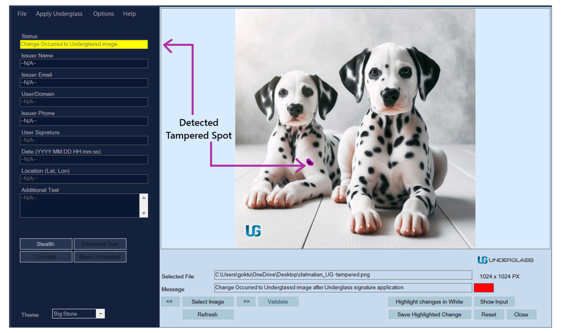Click the red status color indicator
The height and width of the screenshot is (333, 561).
tap(484, 288)
